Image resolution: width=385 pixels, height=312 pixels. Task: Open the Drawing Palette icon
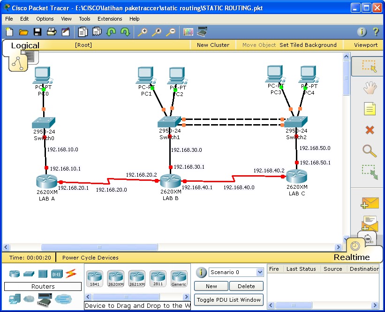[188, 32]
